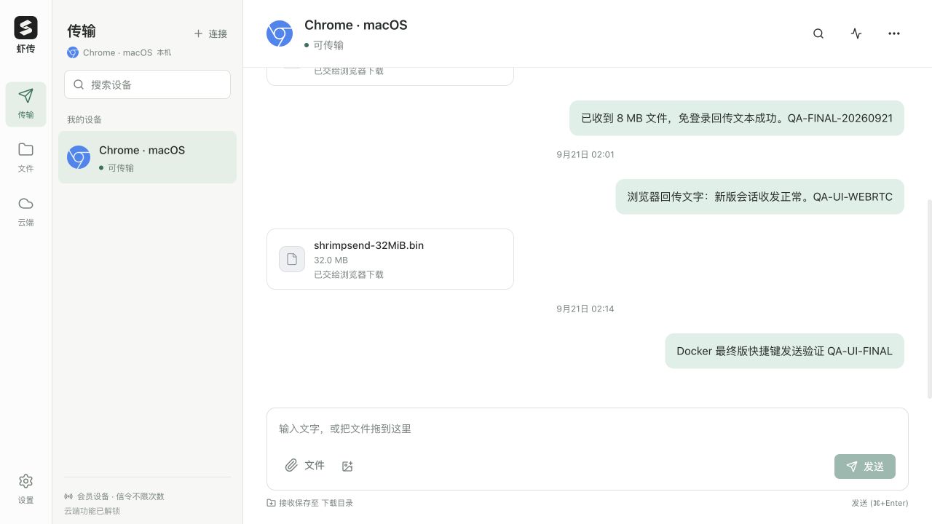Click the 已交给浏览器下载 text under 32.0 MB
This screenshot has width=932, height=524.
(x=349, y=274)
